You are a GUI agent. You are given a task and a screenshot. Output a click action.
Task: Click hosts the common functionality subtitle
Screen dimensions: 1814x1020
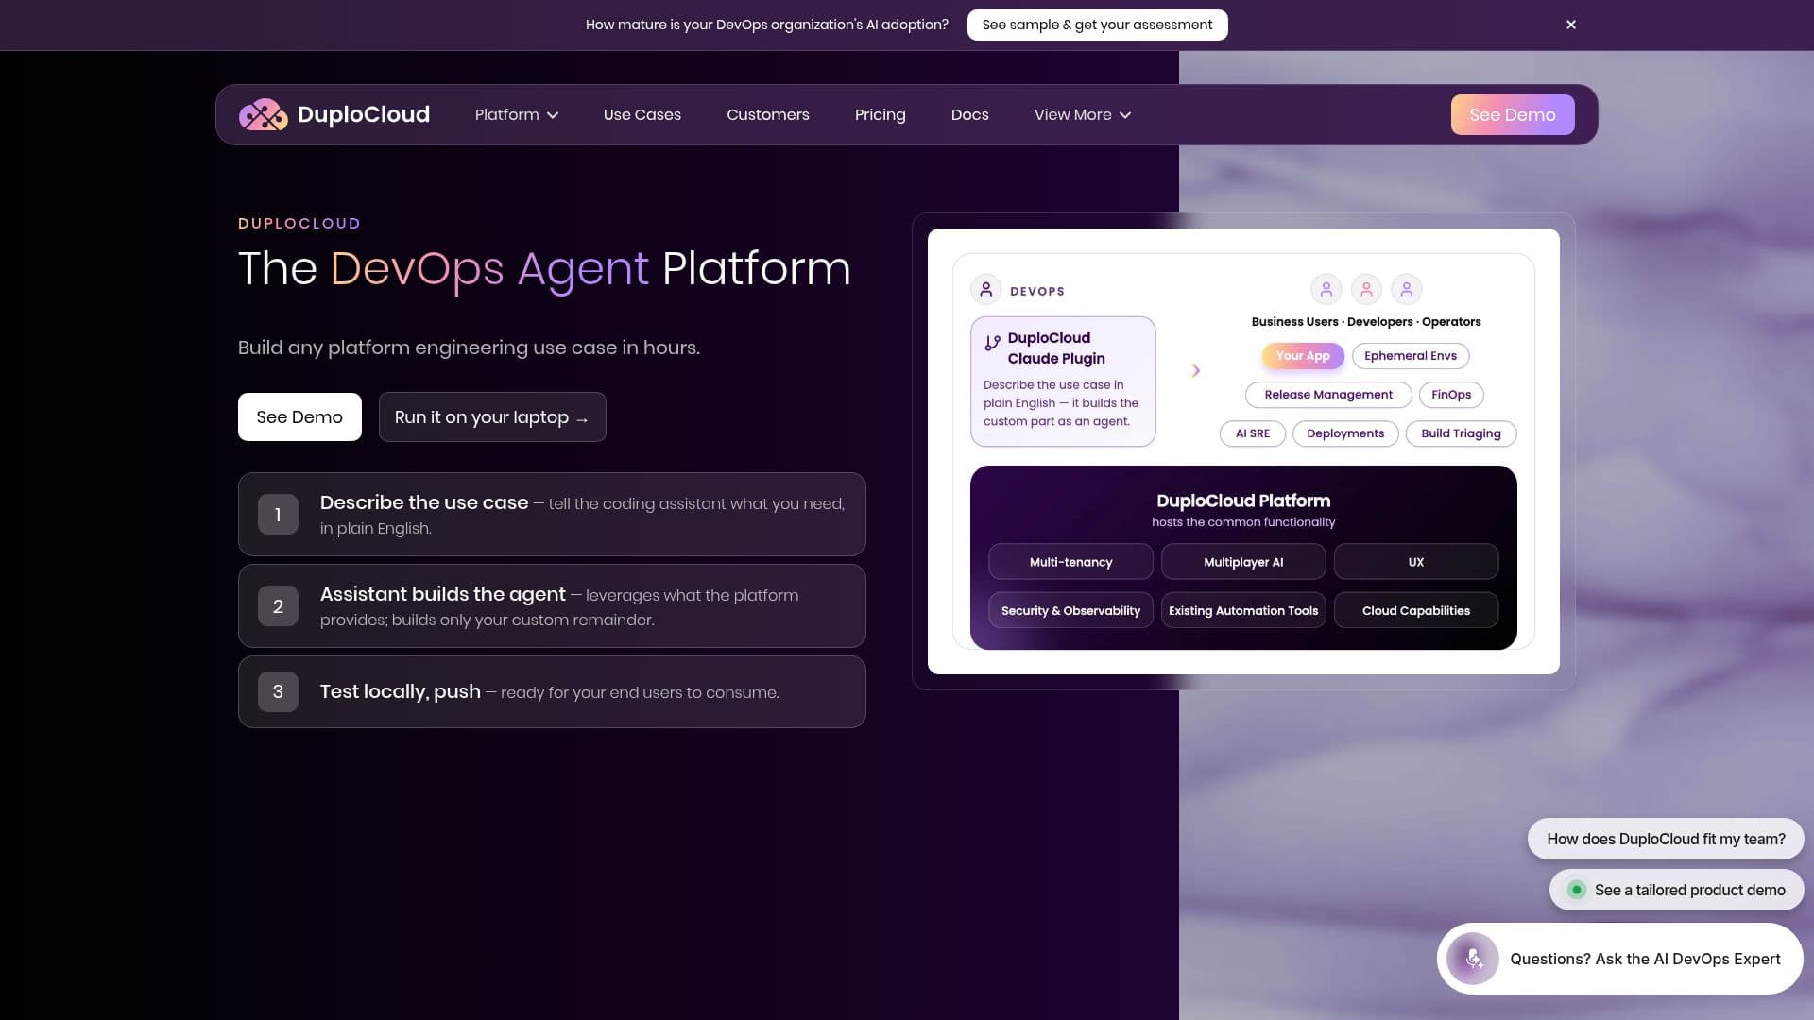[x=1243, y=522]
